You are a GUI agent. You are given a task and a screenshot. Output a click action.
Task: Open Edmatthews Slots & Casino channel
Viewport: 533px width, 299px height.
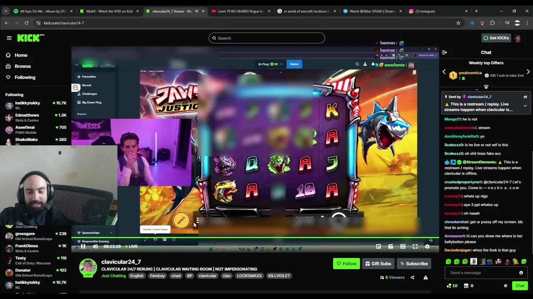click(36, 118)
